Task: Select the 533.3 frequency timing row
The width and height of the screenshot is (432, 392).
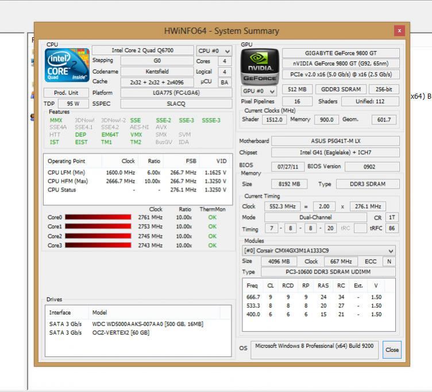Action: tap(318, 306)
